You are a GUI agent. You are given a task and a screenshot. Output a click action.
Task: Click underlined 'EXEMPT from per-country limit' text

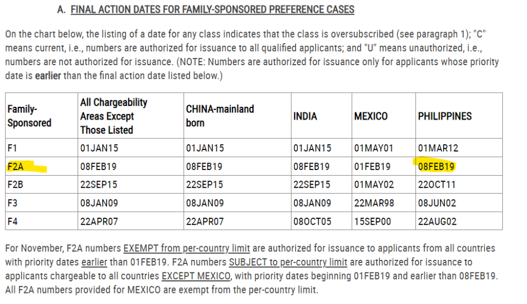tap(187, 248)
